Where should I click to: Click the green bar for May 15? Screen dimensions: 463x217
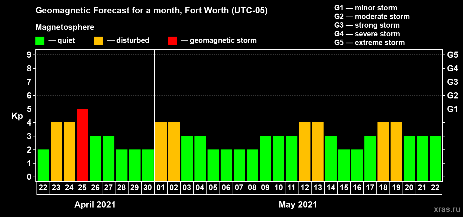pos(344,165)
